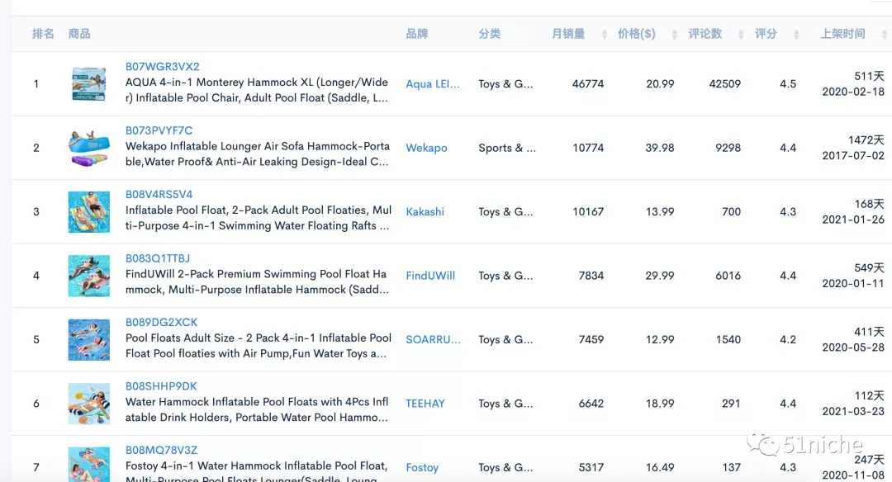Open ASIN link B08SHHP9DK
892x482 pixels.
click(161, 386)
